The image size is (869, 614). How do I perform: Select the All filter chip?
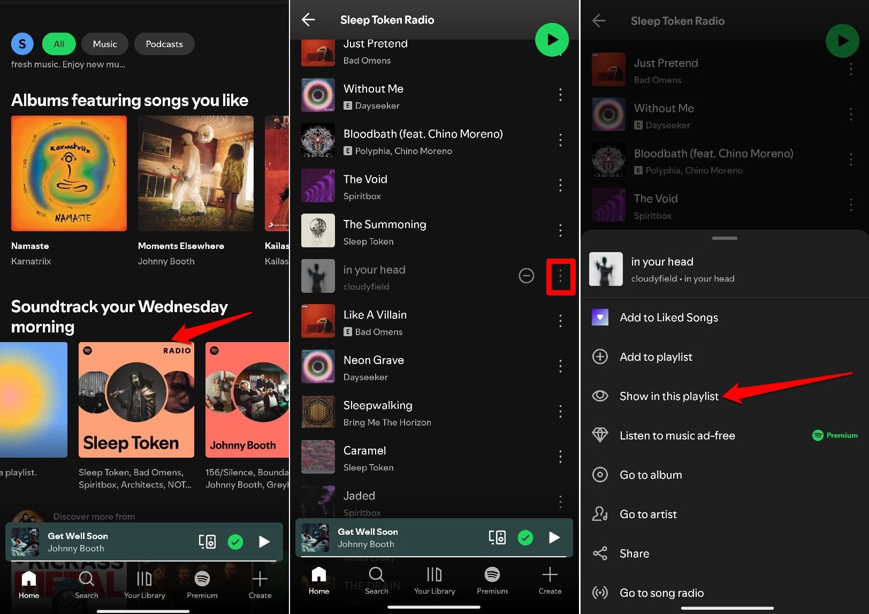[59, 44]
